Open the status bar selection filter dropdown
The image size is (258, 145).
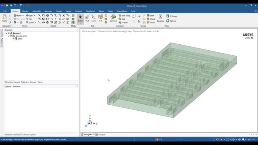[224, 140]
